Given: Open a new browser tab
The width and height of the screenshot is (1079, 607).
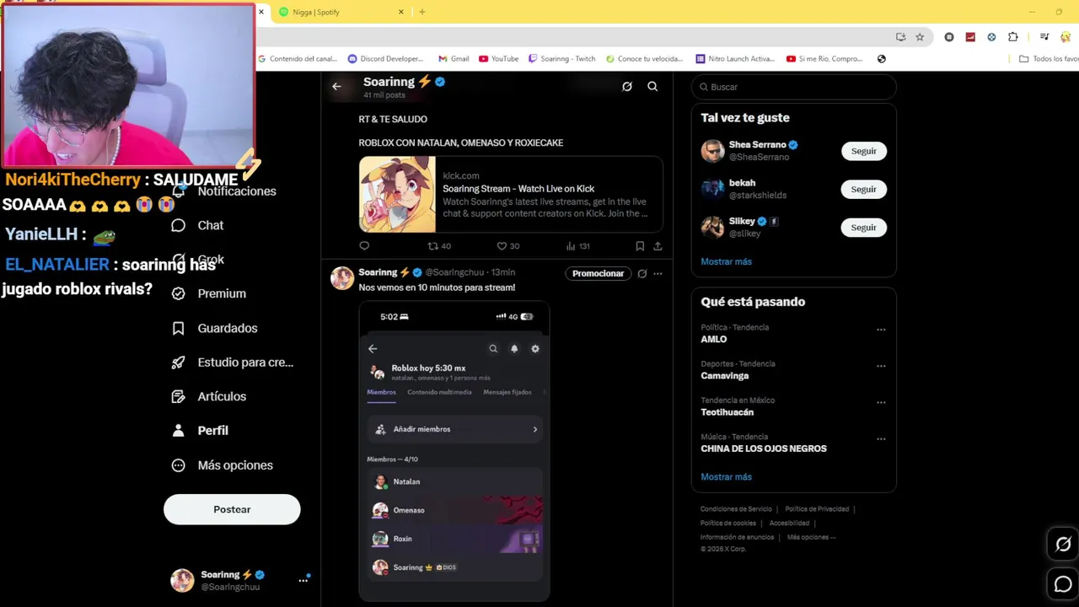Looking at the screenshot, I should 422,12.
